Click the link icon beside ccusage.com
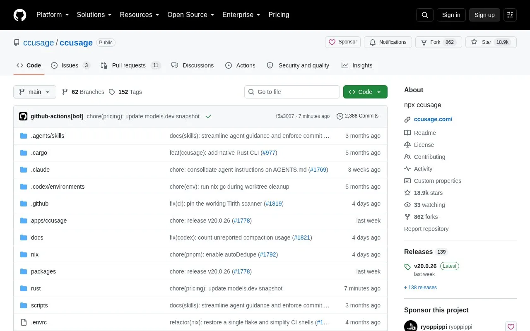 407,120
